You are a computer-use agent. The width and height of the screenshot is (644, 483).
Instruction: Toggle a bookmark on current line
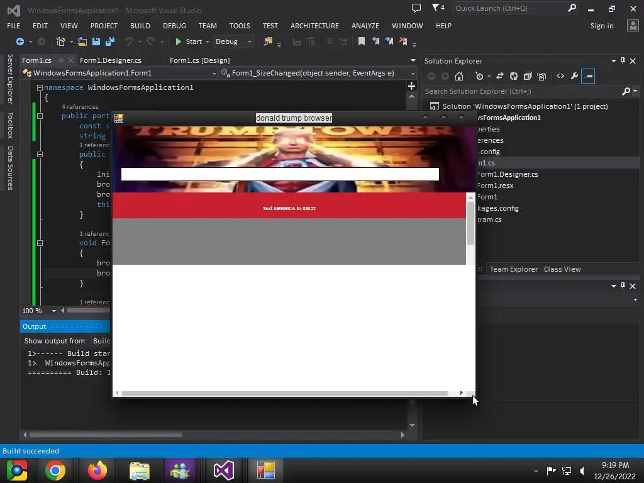click(x=362, y=42)
